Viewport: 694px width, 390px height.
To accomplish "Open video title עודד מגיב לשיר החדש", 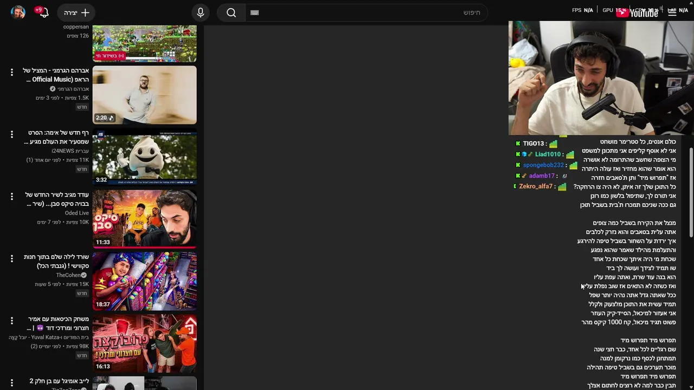I will 56,199.
